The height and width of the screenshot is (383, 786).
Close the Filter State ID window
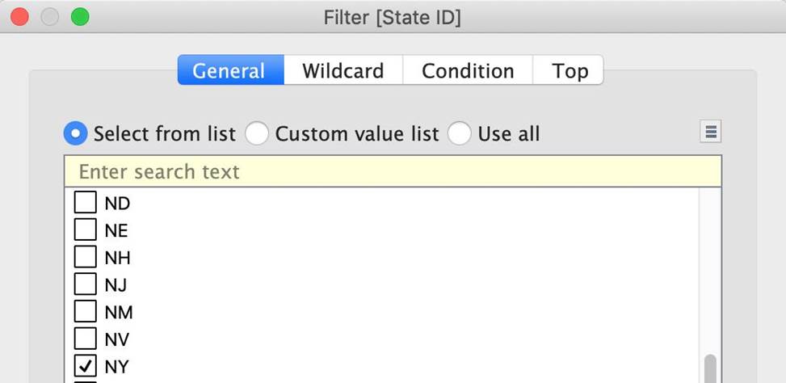(x=19, y=17)
